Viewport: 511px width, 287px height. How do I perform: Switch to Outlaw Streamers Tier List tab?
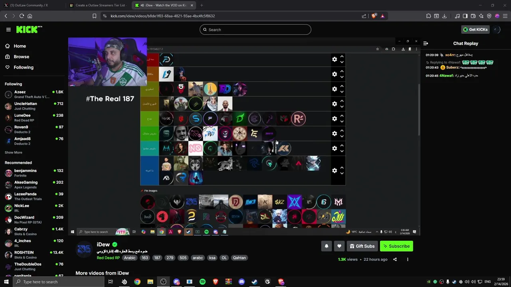click(x=99, y=5)
